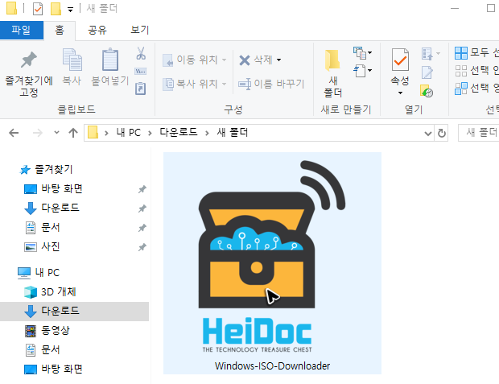Select pinned 문서 under 즐겨찾기
499x384 pixels.
click(x=50, y=228)
